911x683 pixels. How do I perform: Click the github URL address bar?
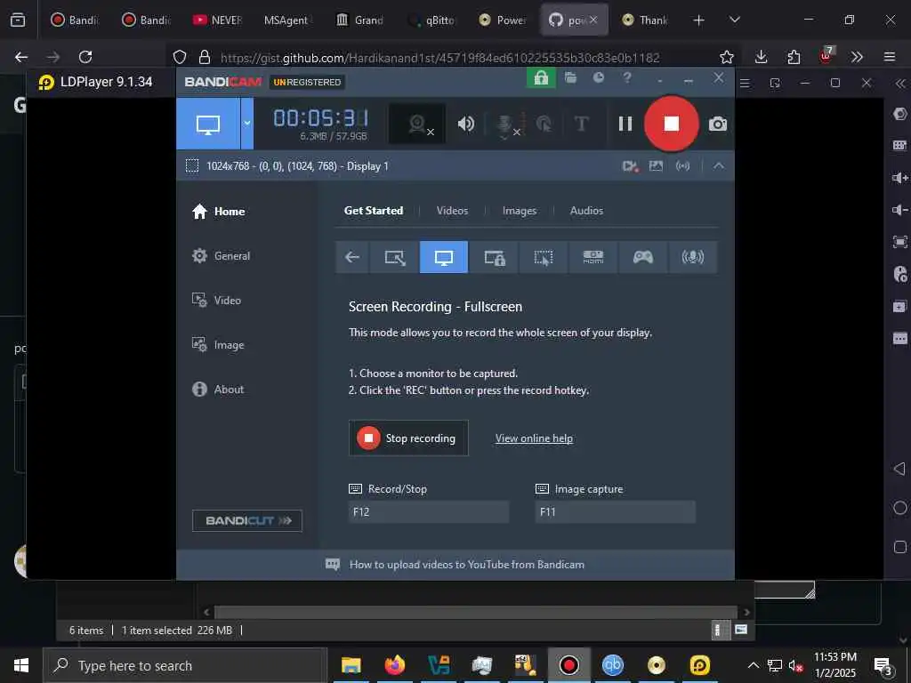pos(439,58)
